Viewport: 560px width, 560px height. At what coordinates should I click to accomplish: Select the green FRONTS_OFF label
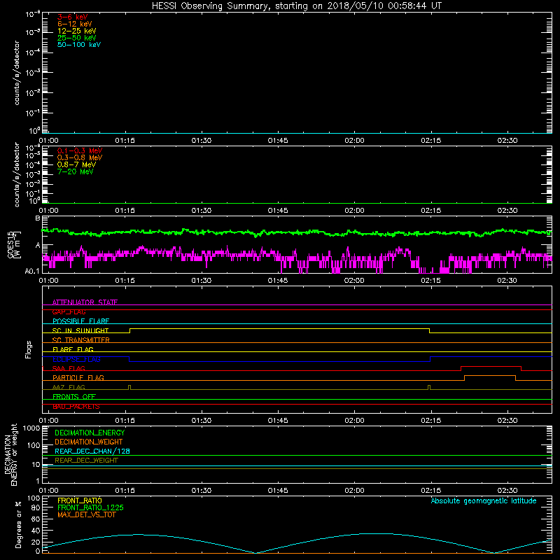(74, 397)
